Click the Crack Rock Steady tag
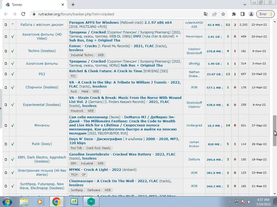277x207 pixels. 98,148
